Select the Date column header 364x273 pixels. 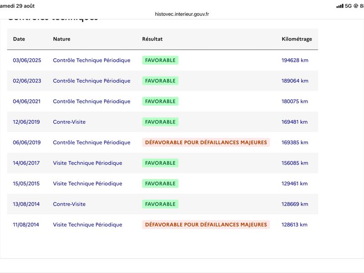point(19,39)
